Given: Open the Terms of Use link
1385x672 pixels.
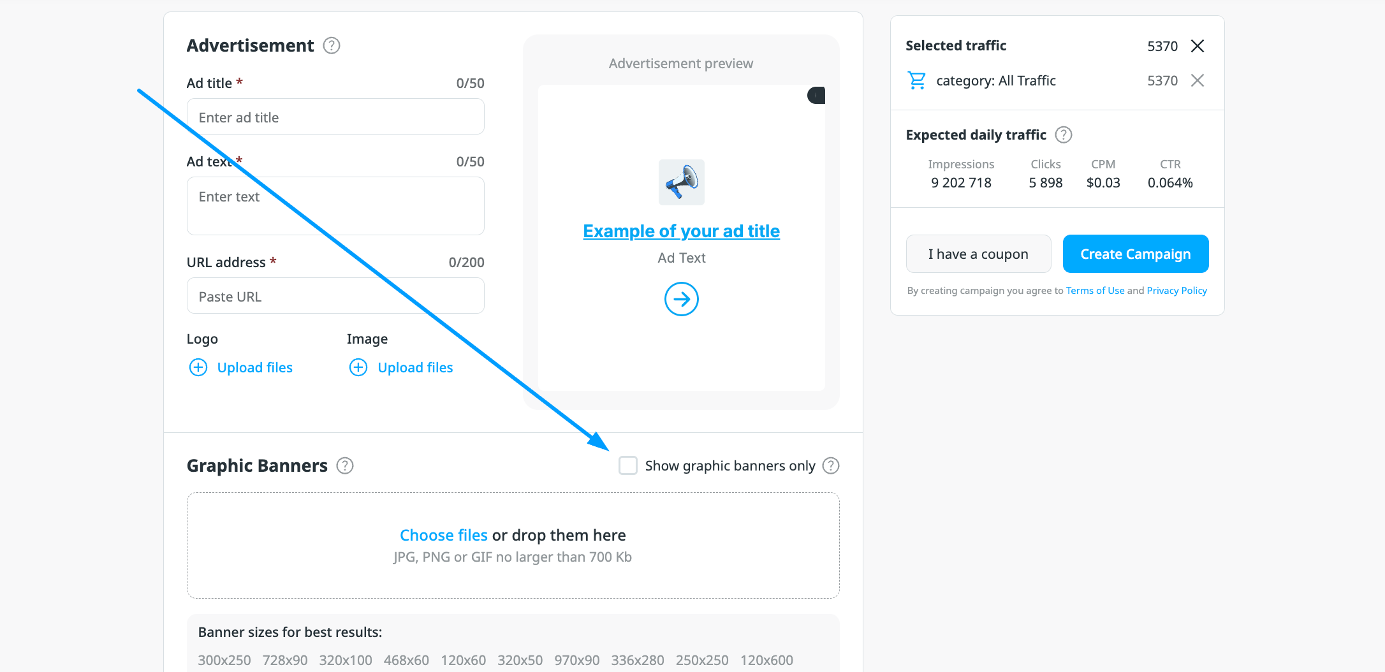Looking at the screenshot, I should tap(1095, 291).
